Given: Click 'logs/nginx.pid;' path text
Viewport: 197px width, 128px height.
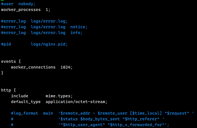Looking at the screenshot, I should pyautogui.click(x=49, y=44).
